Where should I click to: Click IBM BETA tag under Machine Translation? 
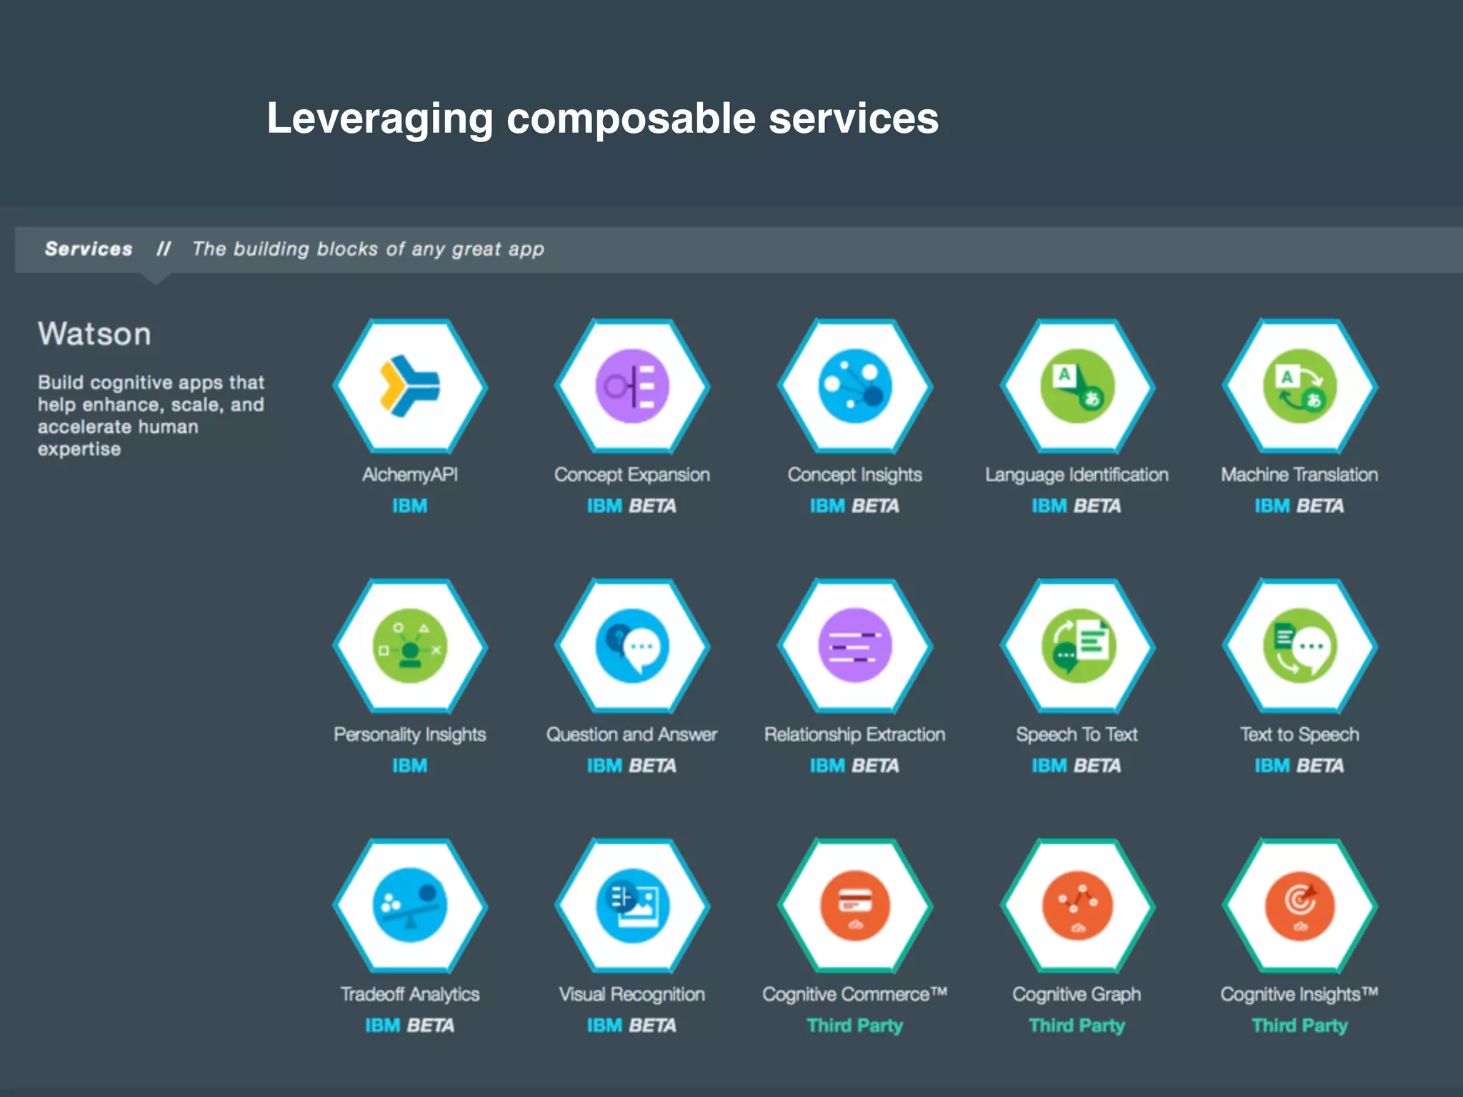1300,506
